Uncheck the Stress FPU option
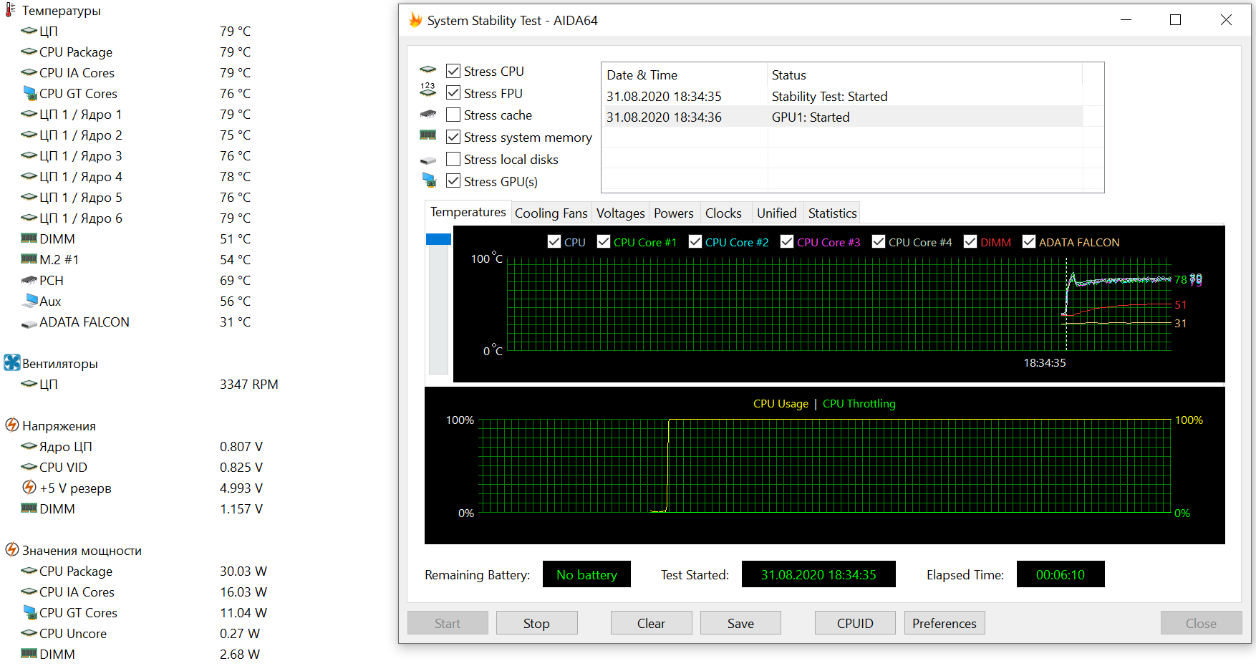The width and height of the screenshot is (1256, 666). [x=453, y=93]
